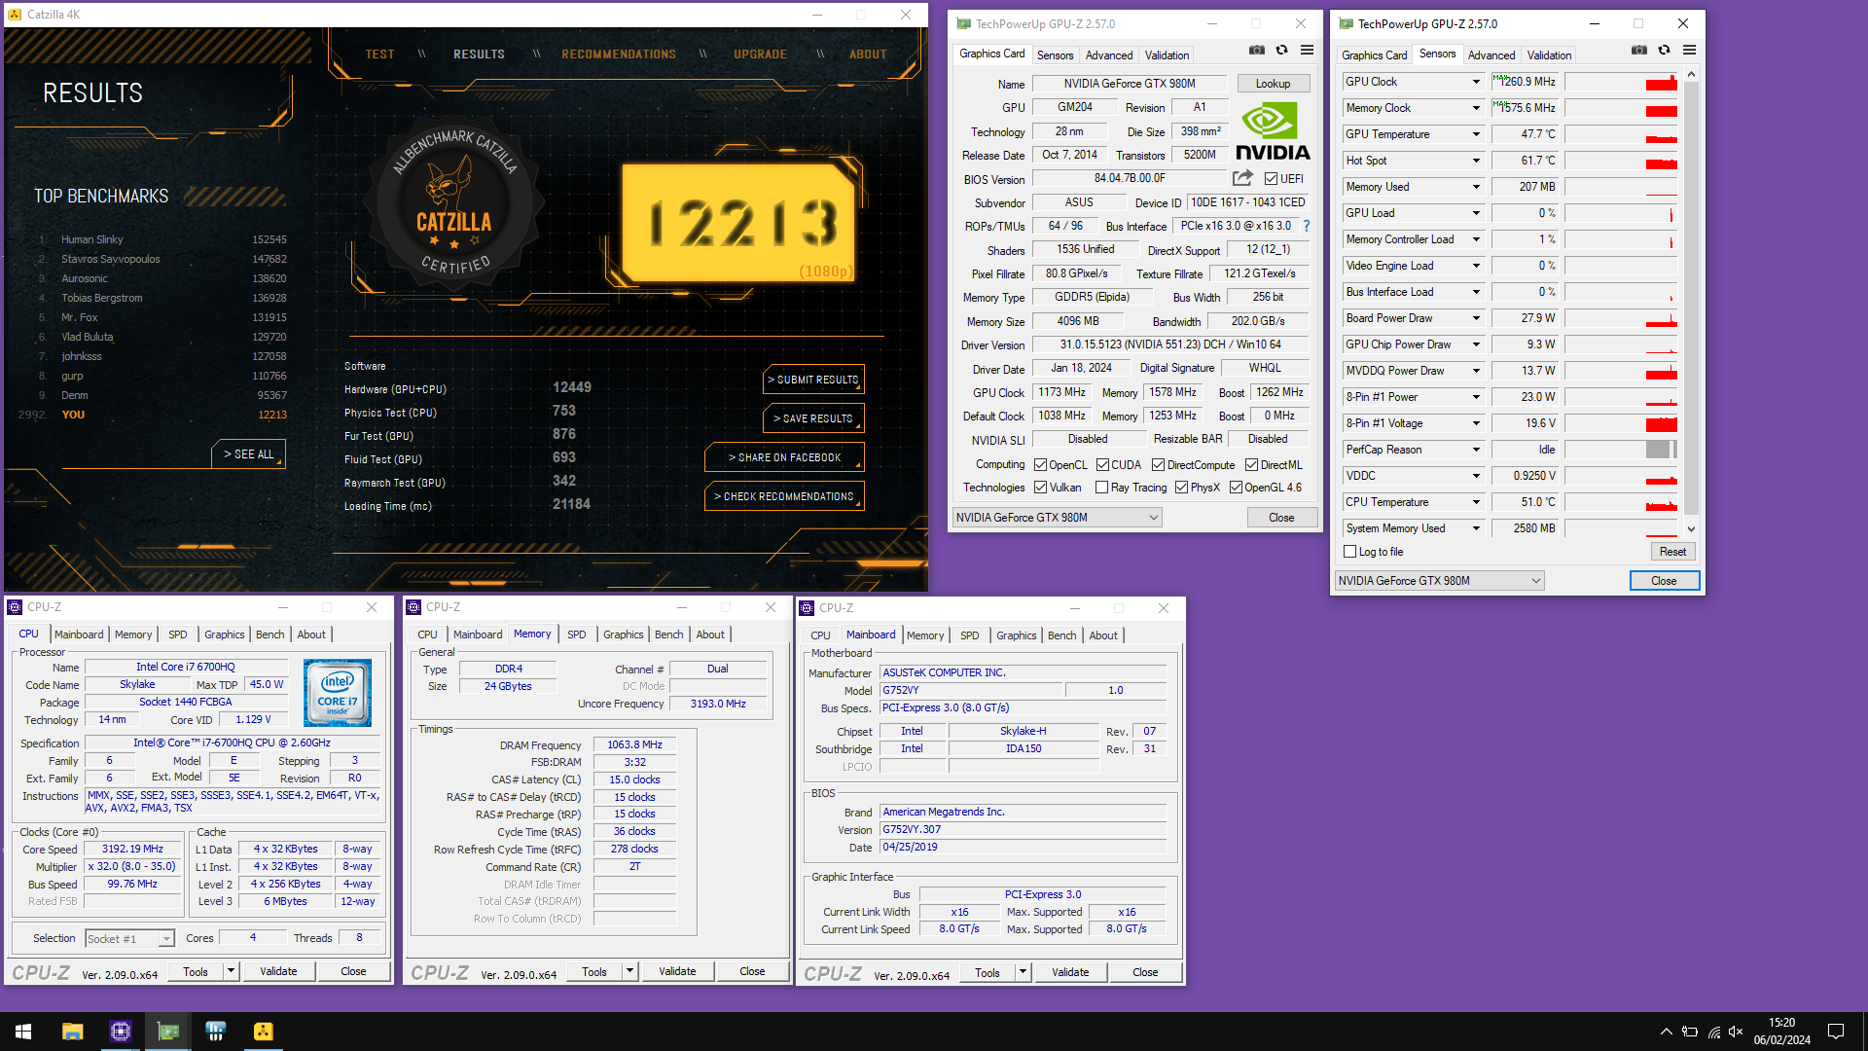This screenshot has height=1051, width=1868.
Task: Switch to Validation tab in GPU-Z Sensors window
Action: 1549,55
